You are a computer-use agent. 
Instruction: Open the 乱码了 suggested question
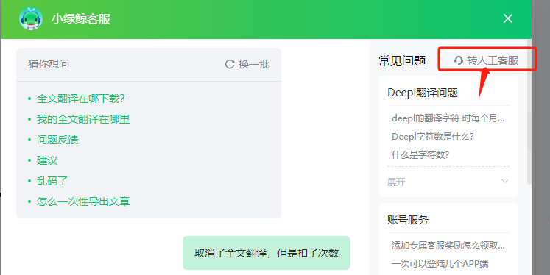(52, 181)
